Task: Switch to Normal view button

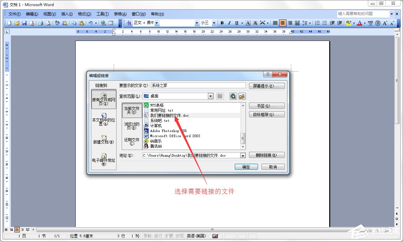Action: click(6, 230)
